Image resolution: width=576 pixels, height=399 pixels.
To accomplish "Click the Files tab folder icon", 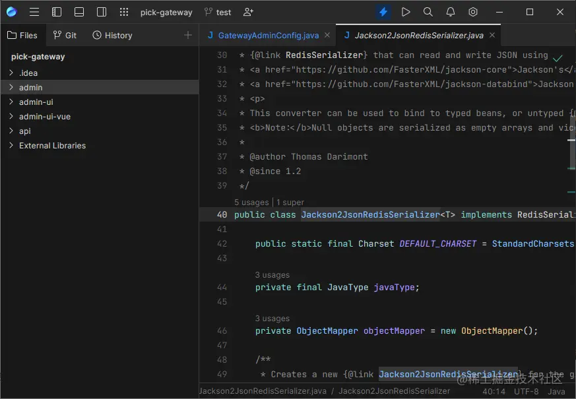I will pos(12,35).
